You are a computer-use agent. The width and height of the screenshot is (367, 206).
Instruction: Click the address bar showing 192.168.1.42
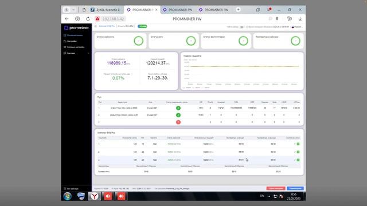[114, 19]
